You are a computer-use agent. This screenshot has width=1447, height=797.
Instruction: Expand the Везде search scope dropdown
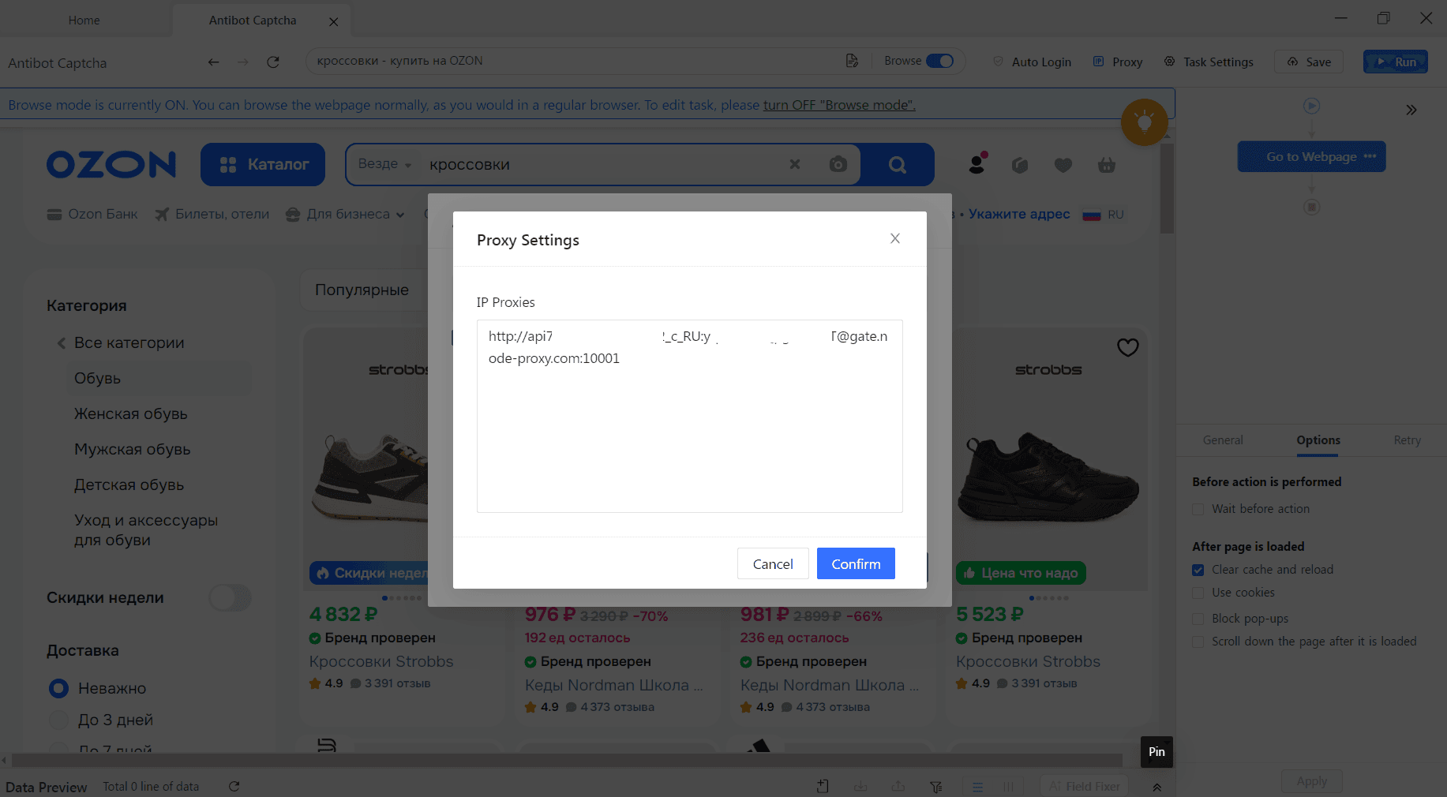(385, 164)
